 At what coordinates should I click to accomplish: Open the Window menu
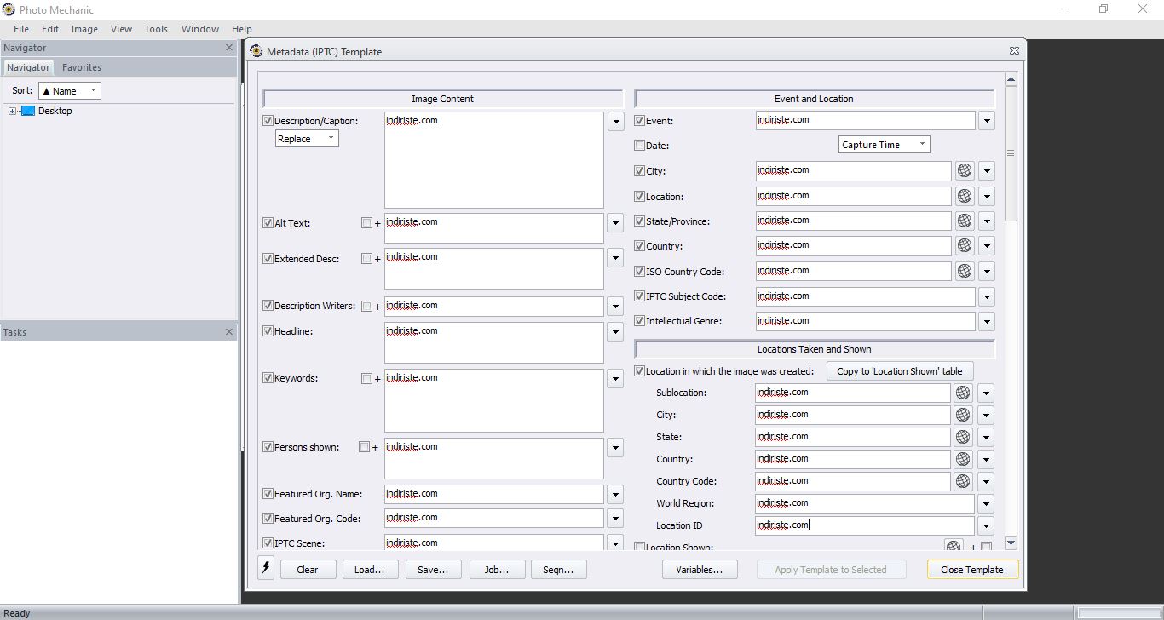200,29
